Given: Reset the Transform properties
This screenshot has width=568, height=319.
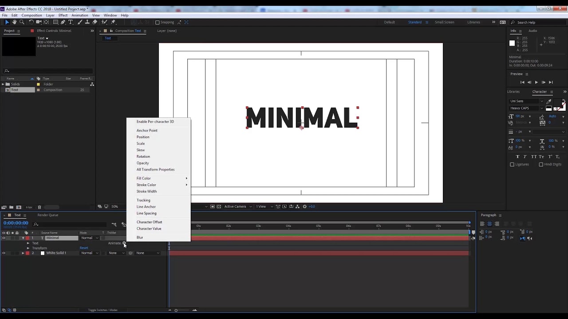Looking at the screenshot, I should click(x=84, y=248).
